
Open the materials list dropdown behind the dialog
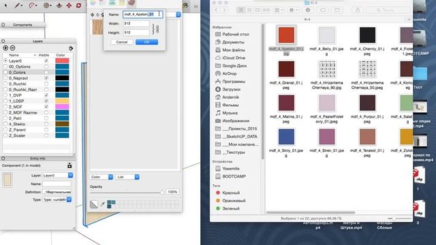tap(178, 14)
